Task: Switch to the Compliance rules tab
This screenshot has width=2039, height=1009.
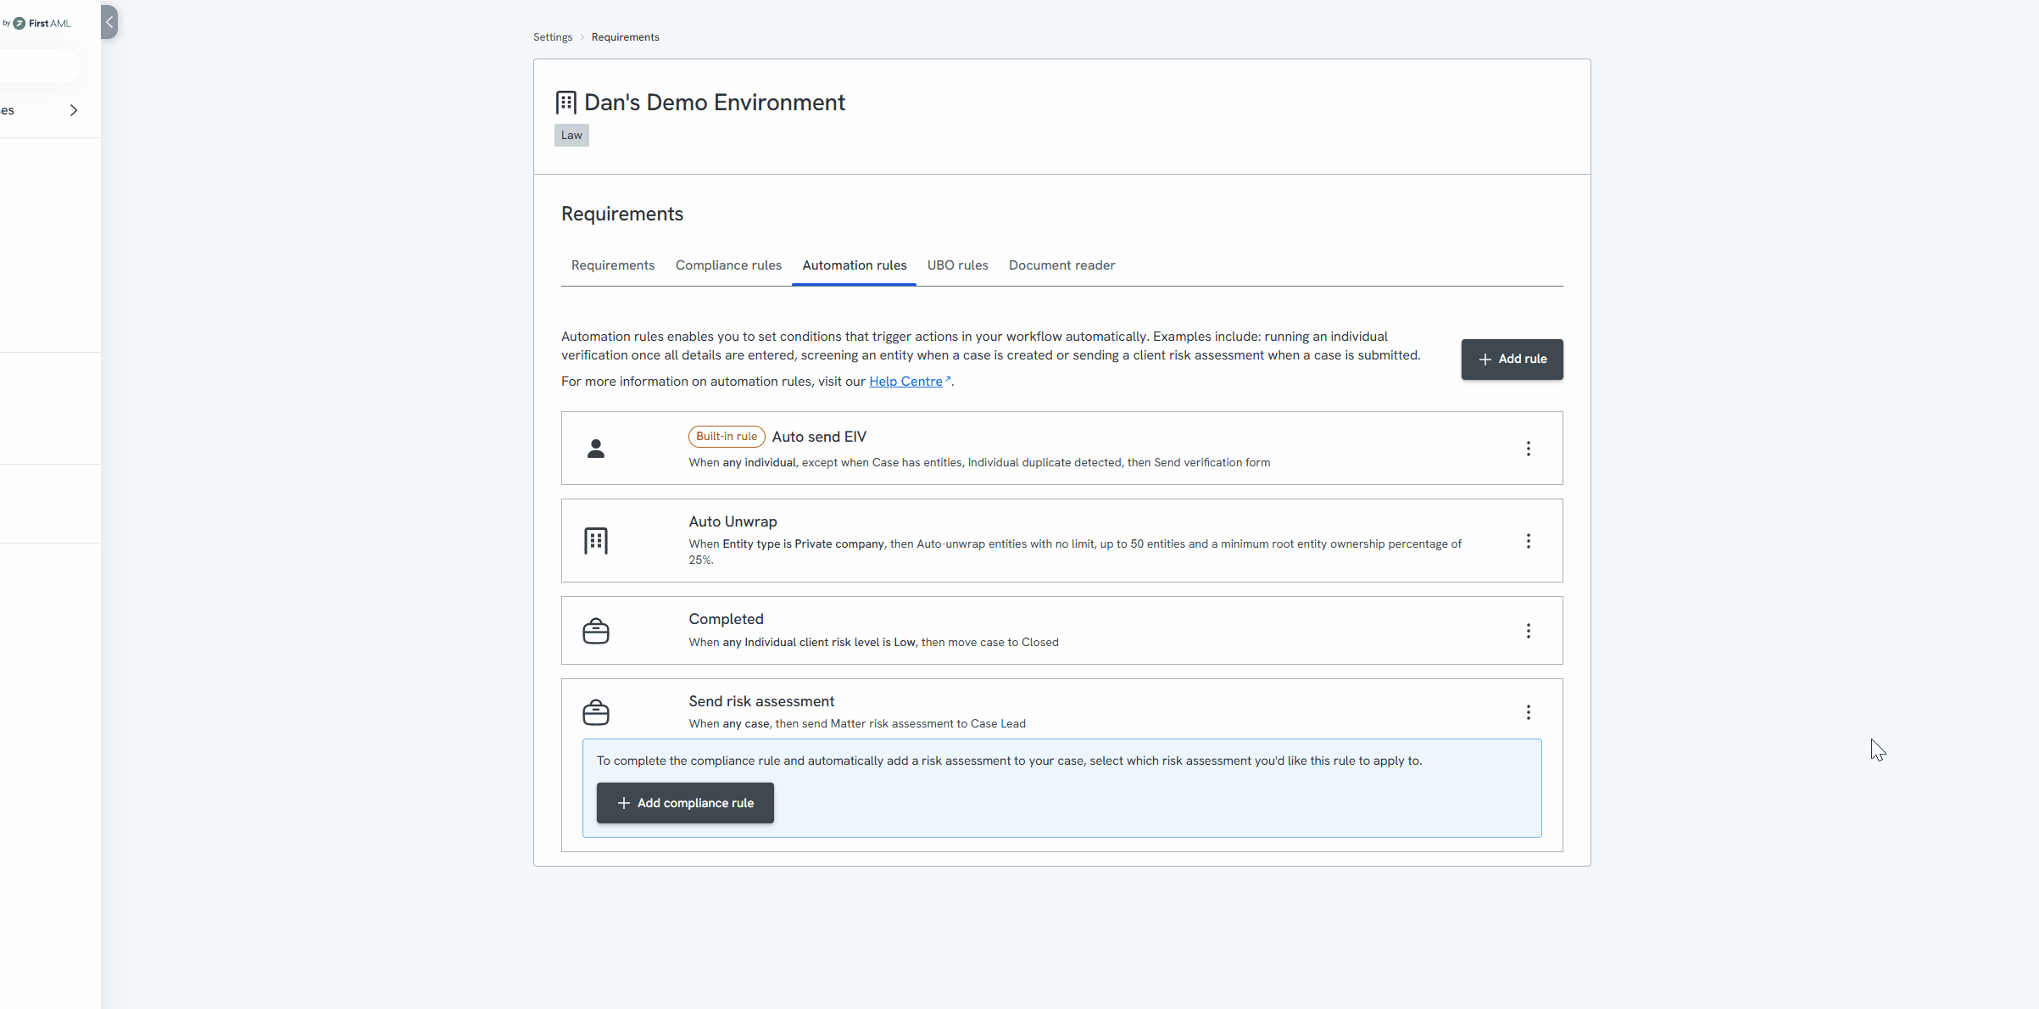Action: pos(728,265)
